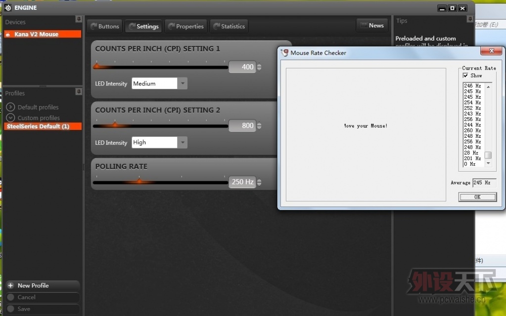This screenshot has width=506, height=316.
Task: Click the 243 Hz entry in rate list
Action: coord(472,114)
